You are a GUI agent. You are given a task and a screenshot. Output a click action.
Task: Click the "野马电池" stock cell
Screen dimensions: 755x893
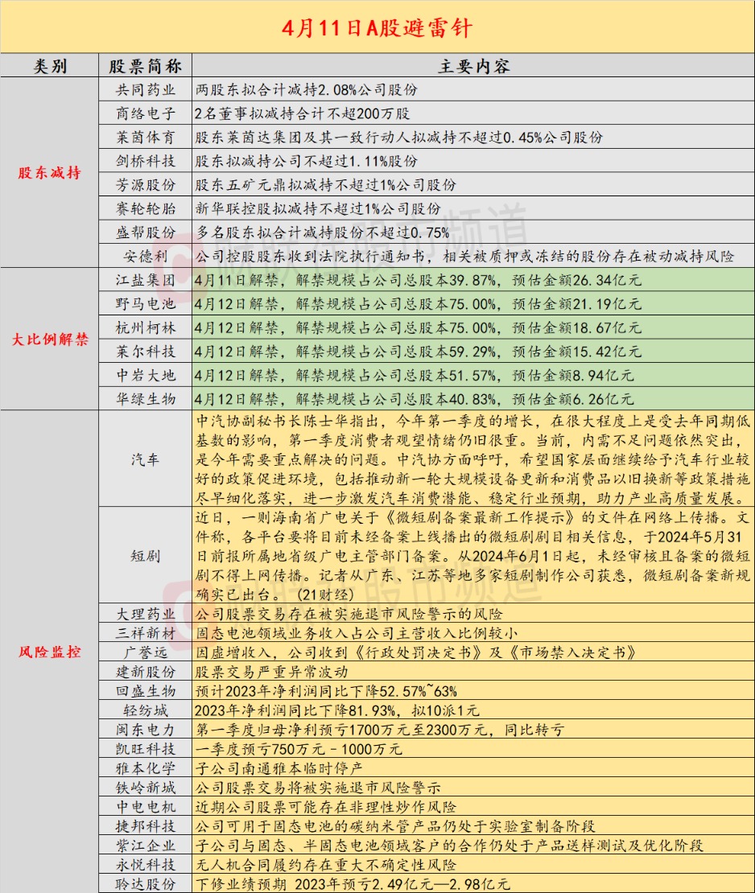pos(146,303)
